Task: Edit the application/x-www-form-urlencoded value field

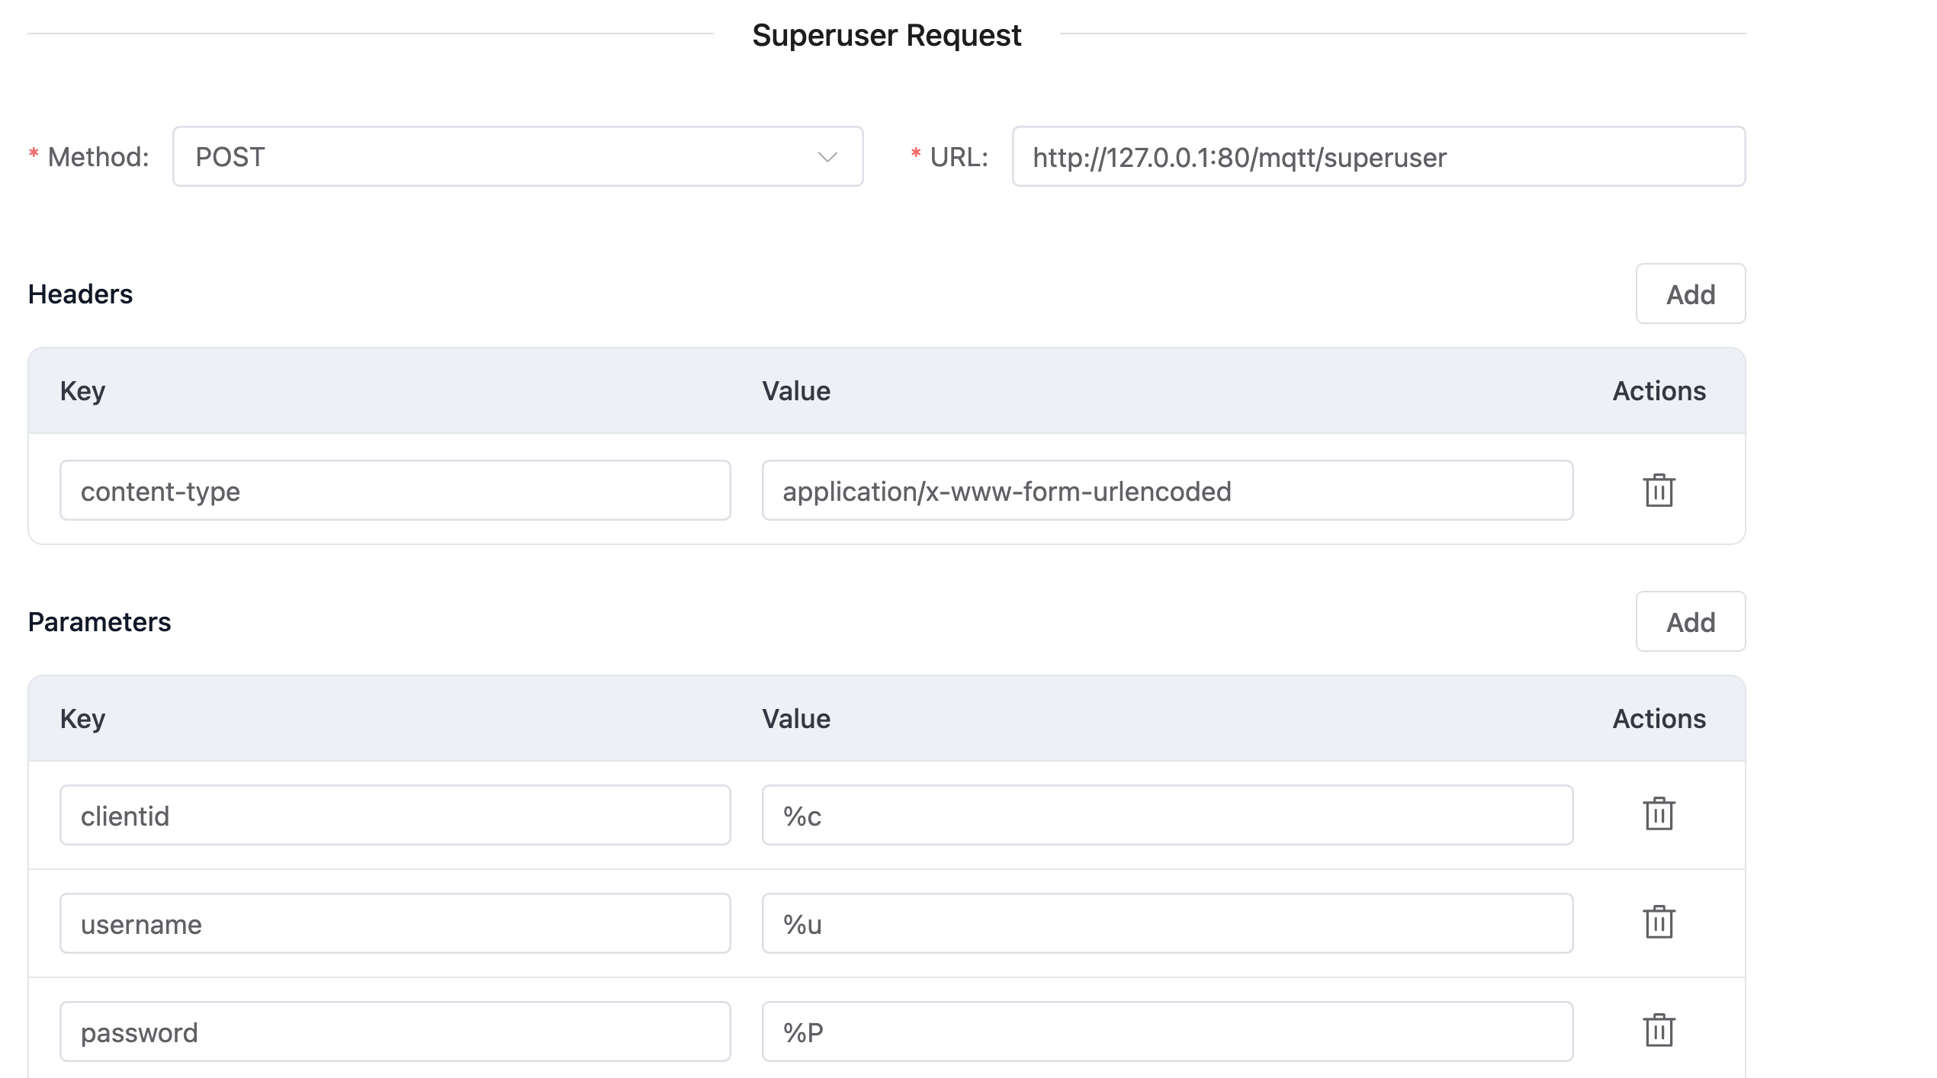Action: [1168, 490]
